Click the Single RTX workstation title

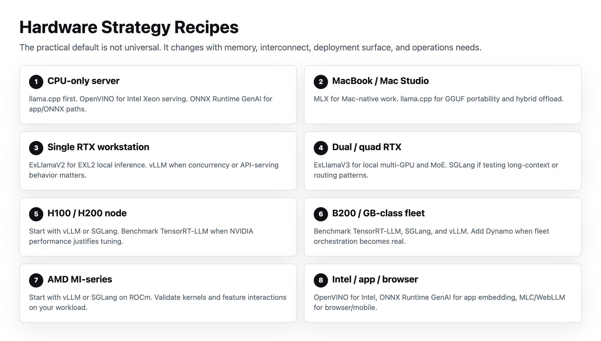coord(98,147)
